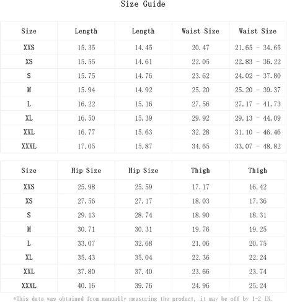The image size is (287, 302).
Task: Select hip value 40.16 in bottom row
Action: click(86, 286)
